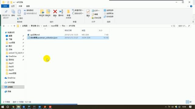Image resolution: width=195 pixels, height=109 pixels.
Task: Open the blue File tab
Action: pyautogui.click(x=5, y=6)
